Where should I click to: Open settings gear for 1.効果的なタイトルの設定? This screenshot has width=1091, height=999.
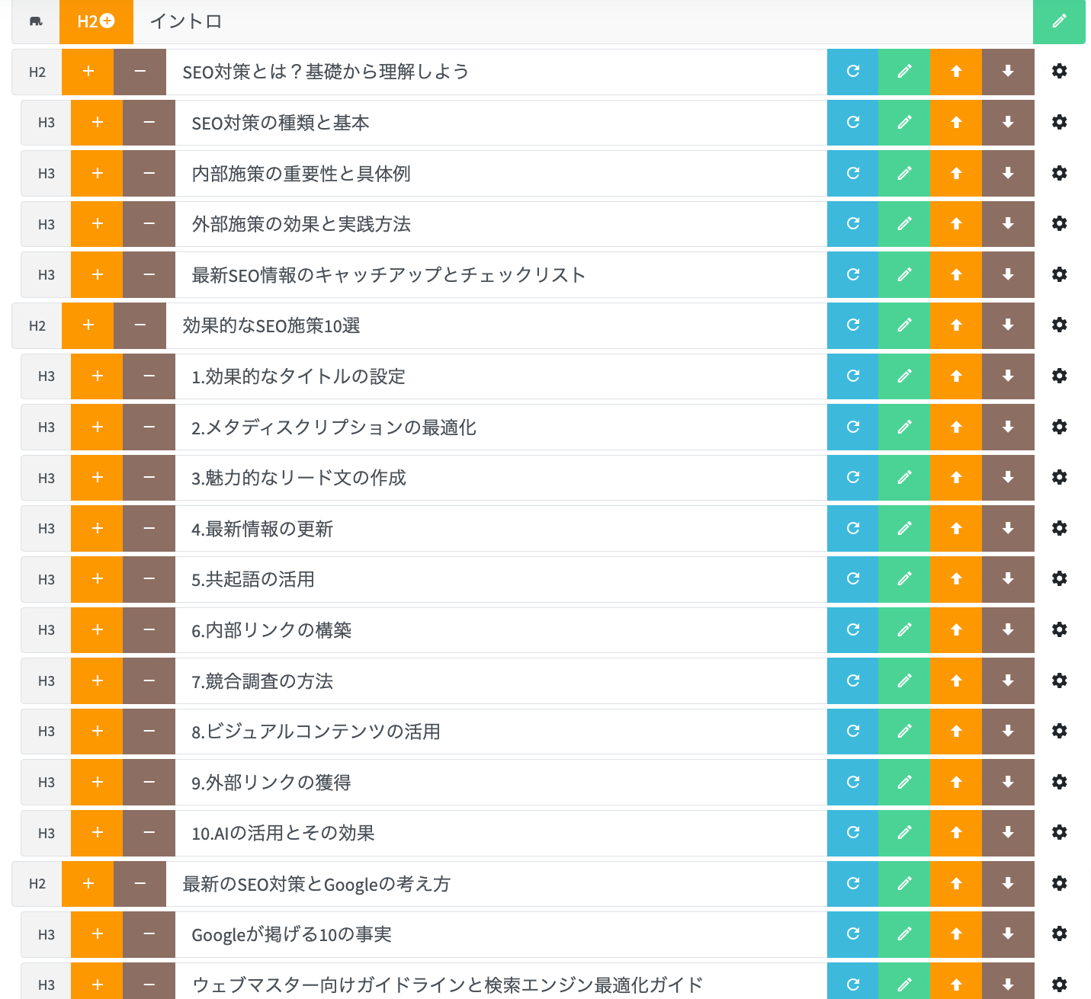tap(1059, 376)
